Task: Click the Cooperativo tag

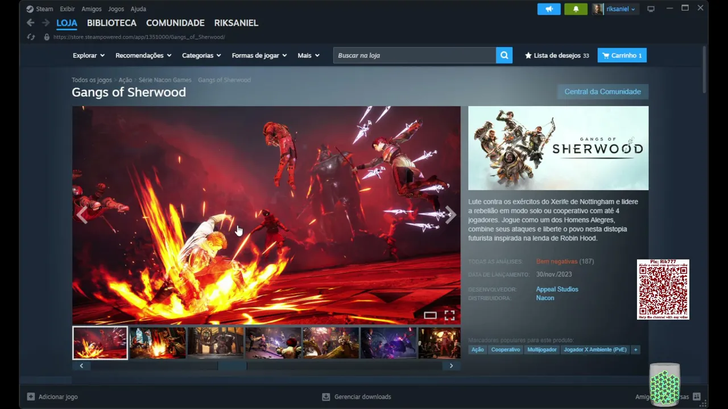Action: [x=506, y=349]
